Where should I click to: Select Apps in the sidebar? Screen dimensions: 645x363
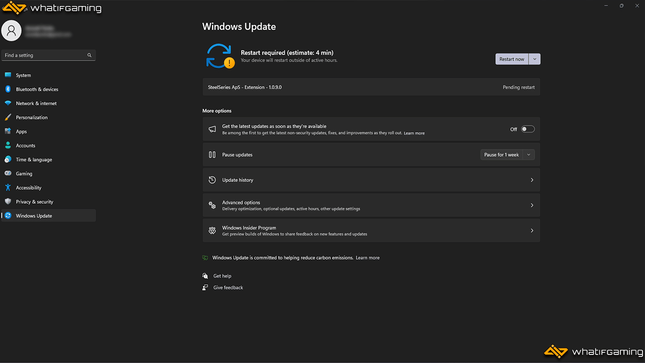pyautogui.click(x=48, y=132)
